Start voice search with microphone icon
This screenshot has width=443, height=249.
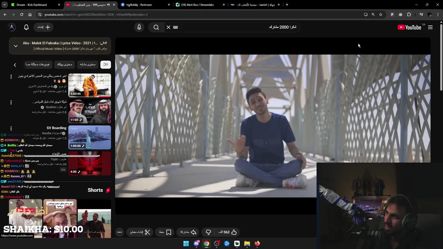[x=139, y=27]
